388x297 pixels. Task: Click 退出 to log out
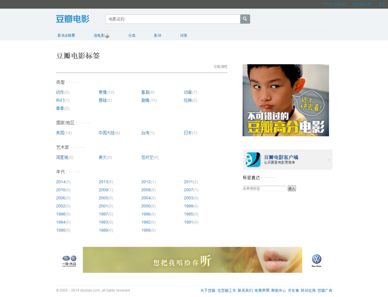pos(381,4)
